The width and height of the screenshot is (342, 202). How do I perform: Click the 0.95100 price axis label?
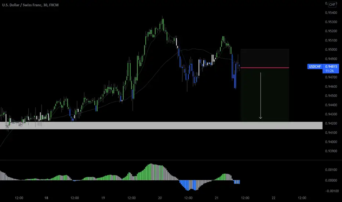(331, 40)
